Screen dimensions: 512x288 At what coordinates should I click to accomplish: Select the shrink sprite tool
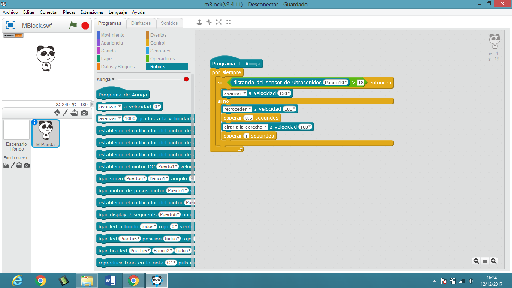[x=229, y=22]
